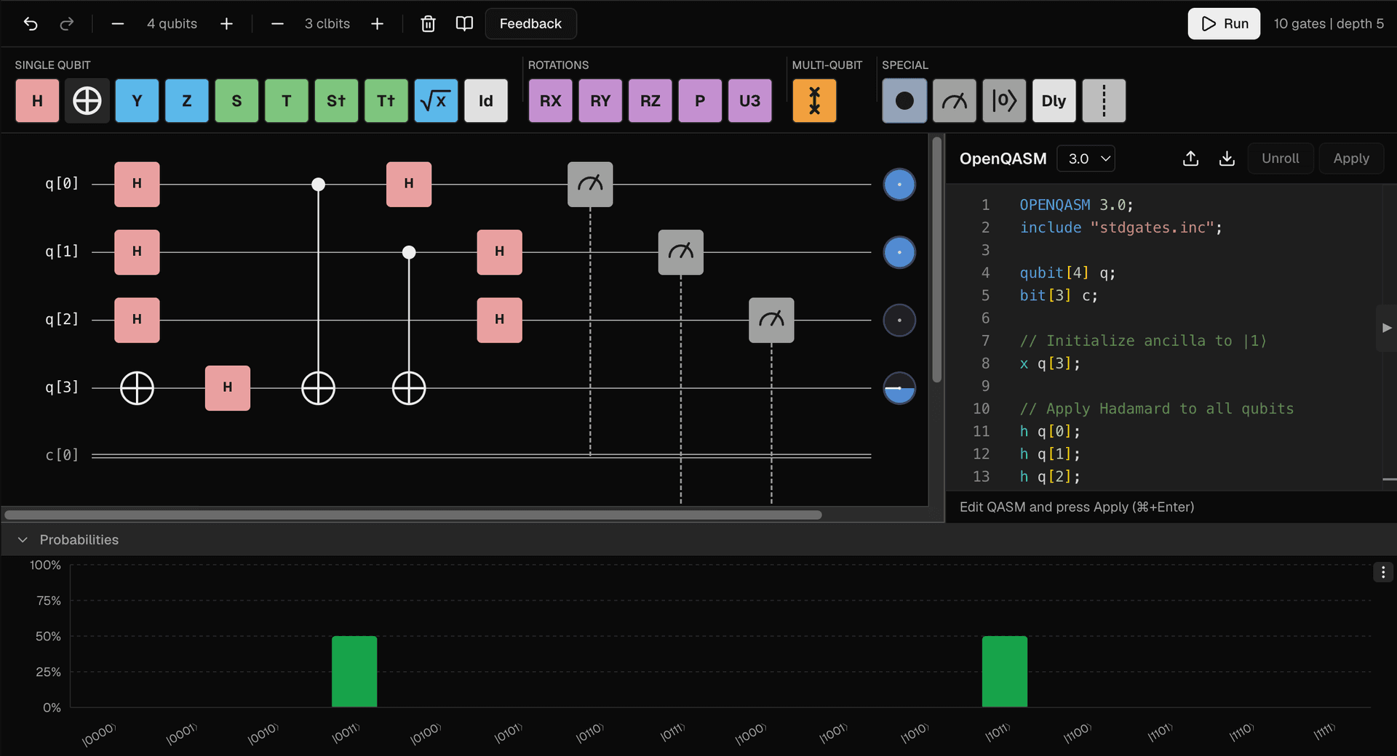Click the measurement gate on q[2] wire
This screenshot has width=1397, height=756.
[771, 320]
